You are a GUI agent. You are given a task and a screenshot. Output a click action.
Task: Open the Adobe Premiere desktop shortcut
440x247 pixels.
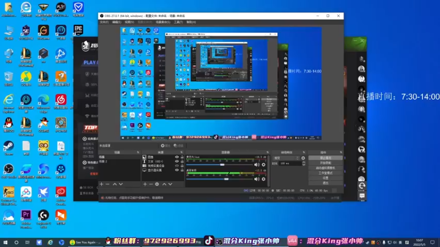tap(26, 218)
